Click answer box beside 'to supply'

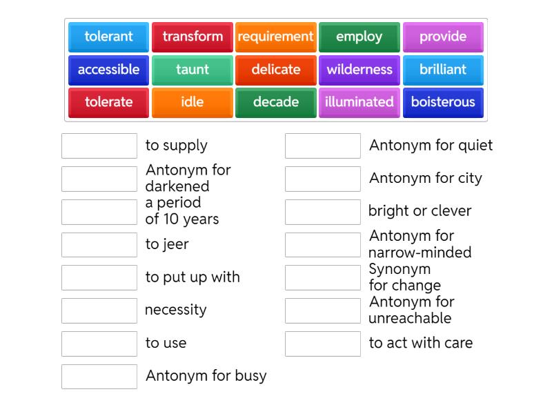pos(99,146)
